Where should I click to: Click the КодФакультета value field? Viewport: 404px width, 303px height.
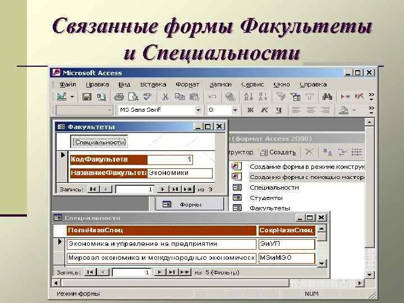[x=170, y=159]
